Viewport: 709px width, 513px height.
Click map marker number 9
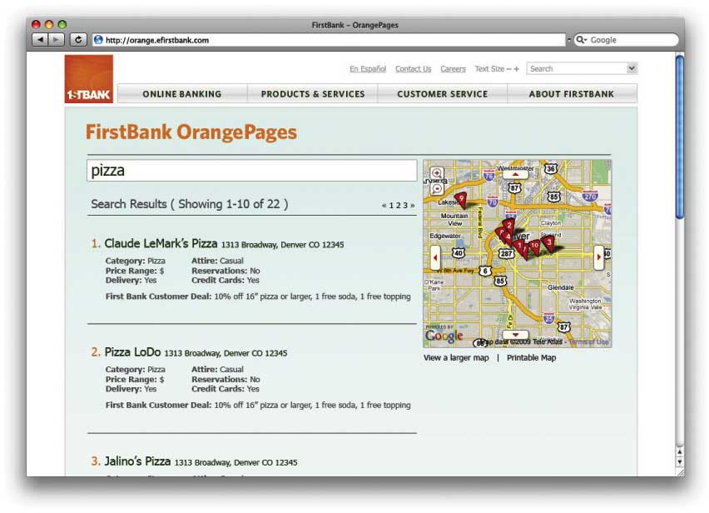click(461, 200)
